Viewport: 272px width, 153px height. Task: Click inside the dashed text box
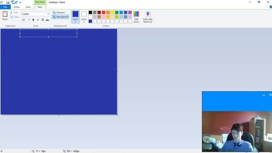48,33
